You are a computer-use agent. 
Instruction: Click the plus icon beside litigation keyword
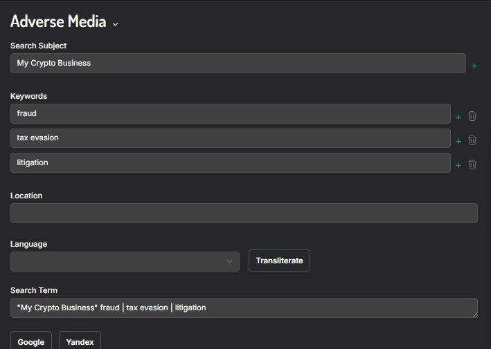point(458,165)
